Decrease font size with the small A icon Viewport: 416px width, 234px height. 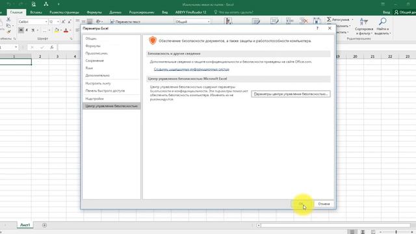(x=70, y=21)
